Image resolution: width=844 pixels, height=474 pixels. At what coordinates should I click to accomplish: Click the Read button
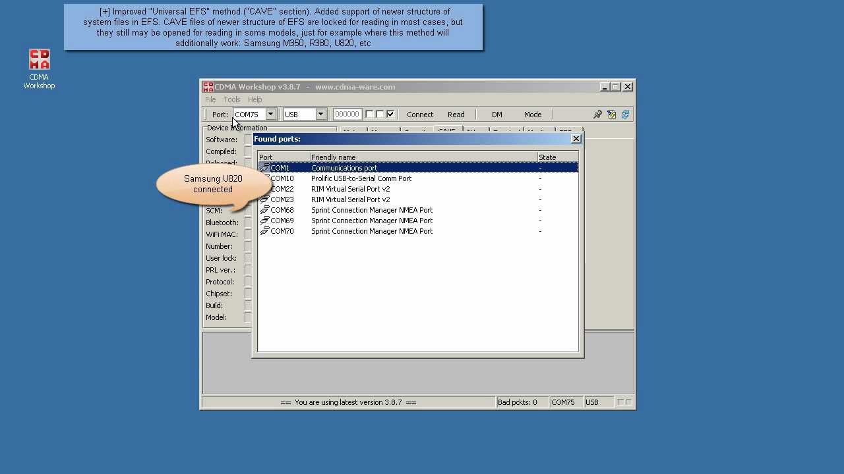pyautogui.click(x=456, y=115)
